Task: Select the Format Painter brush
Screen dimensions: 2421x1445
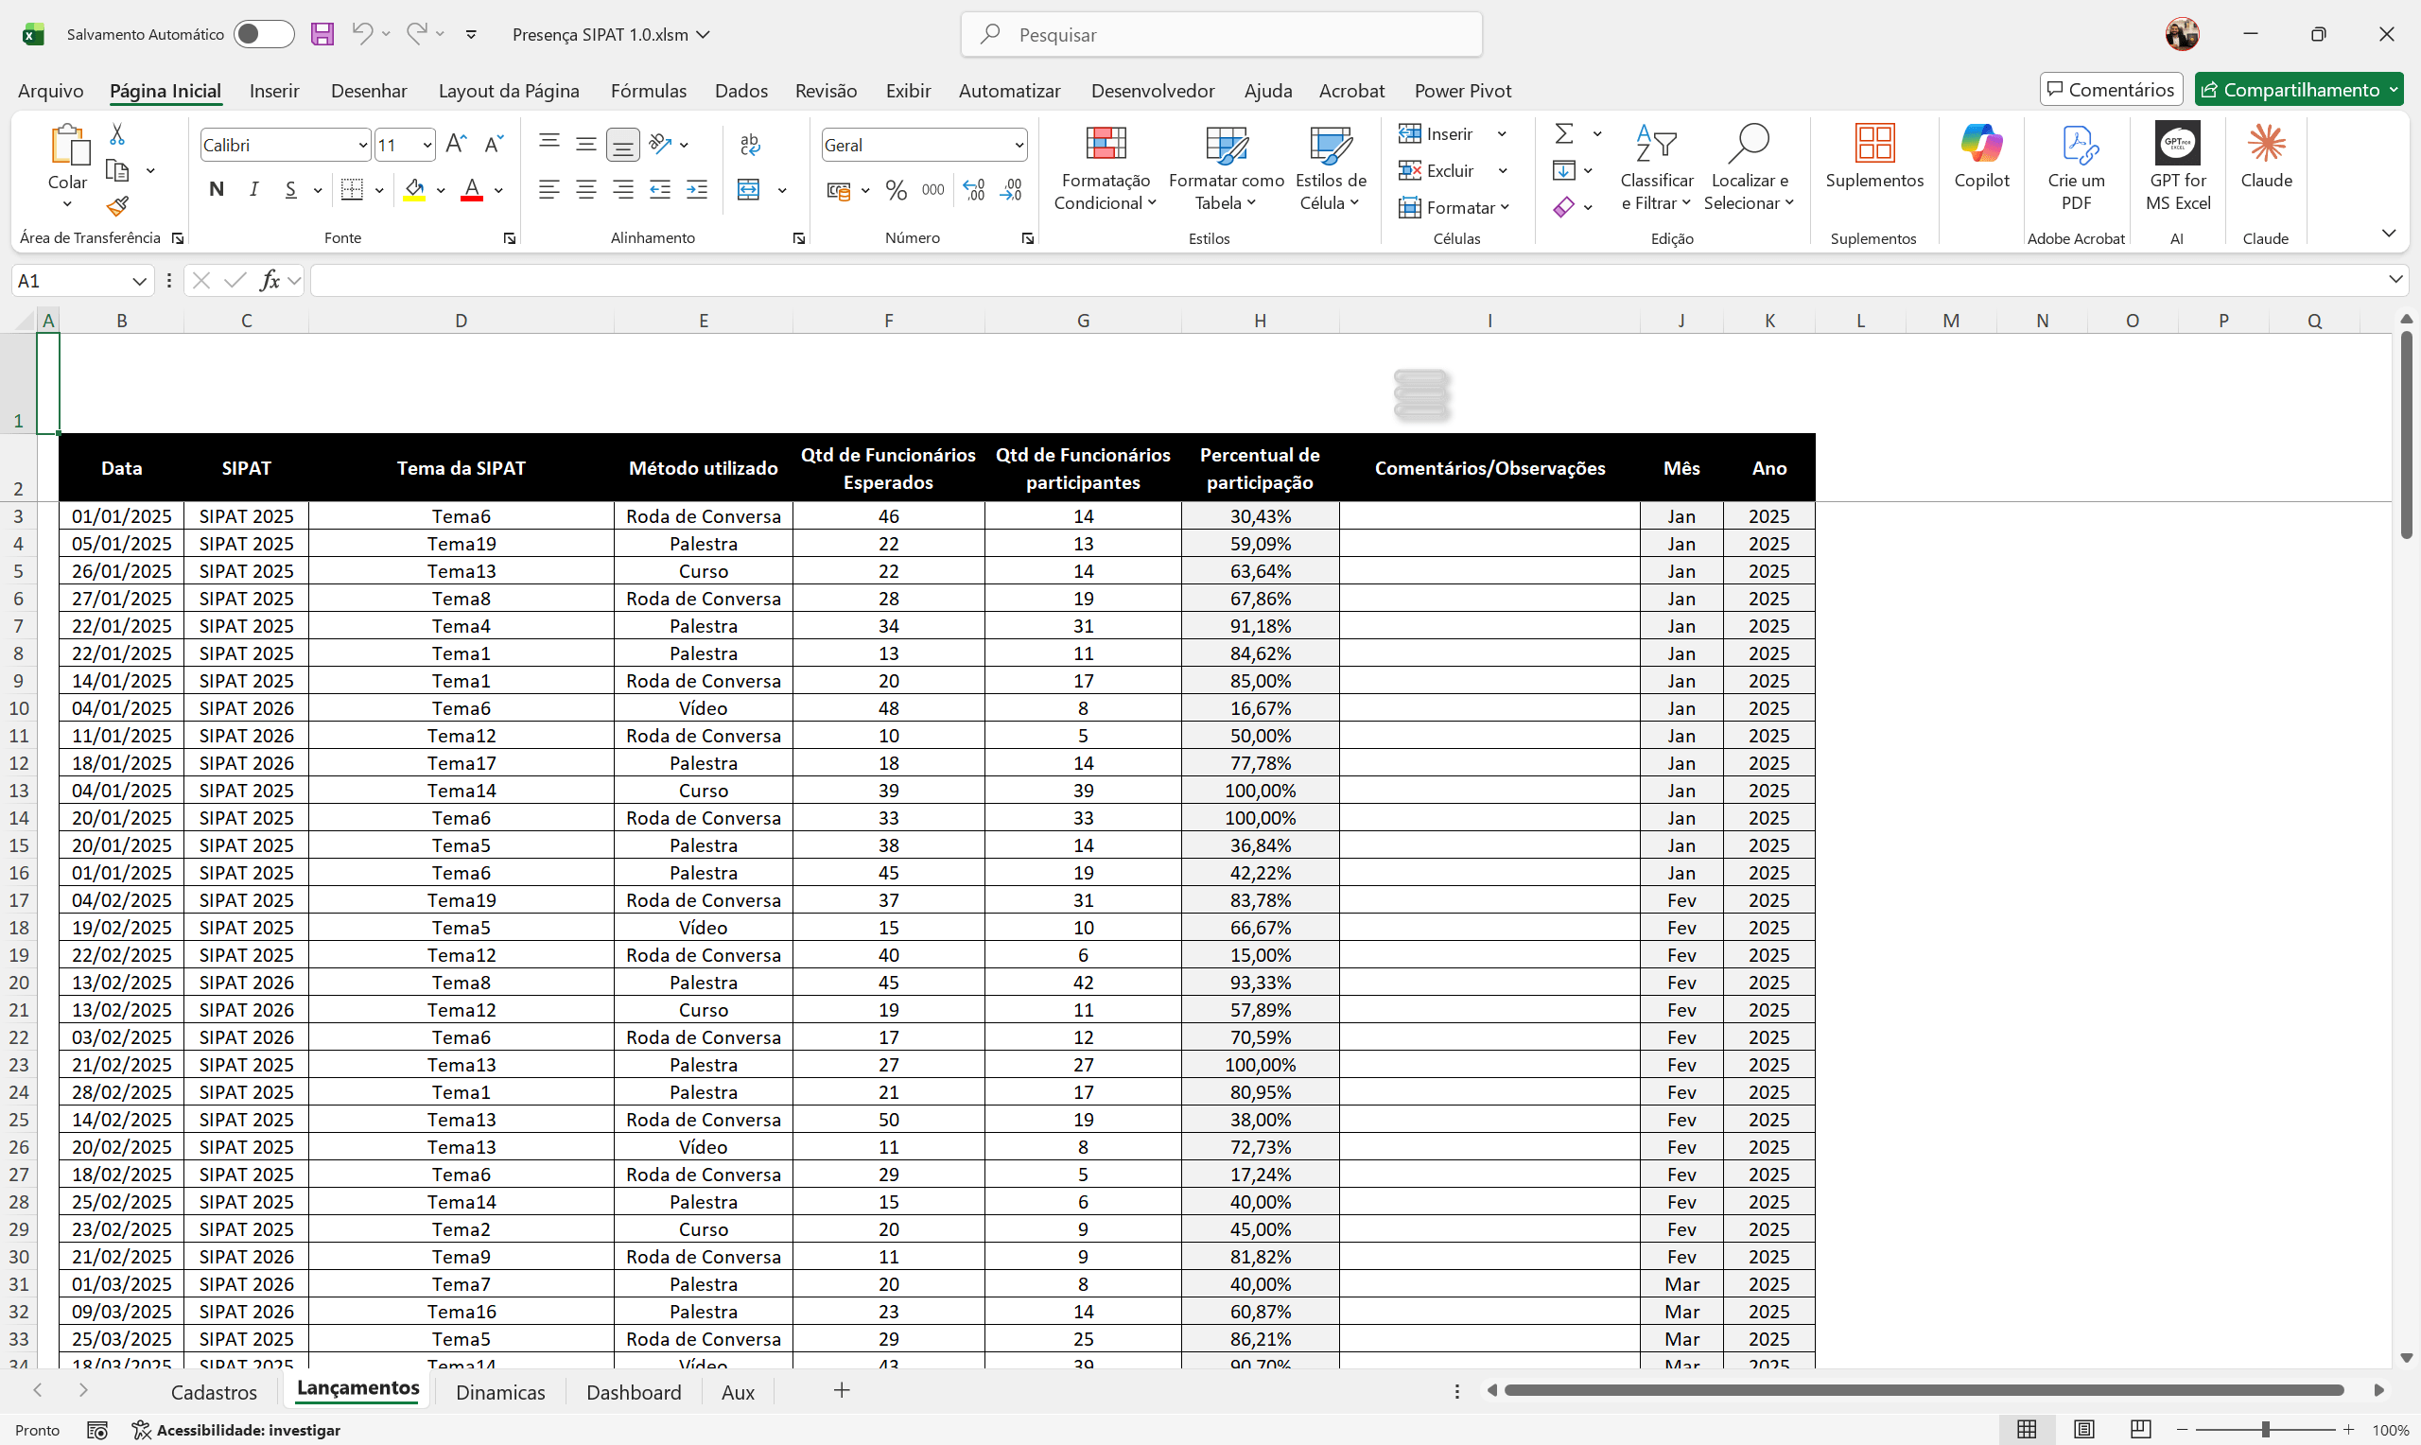Action: [118, 206]
